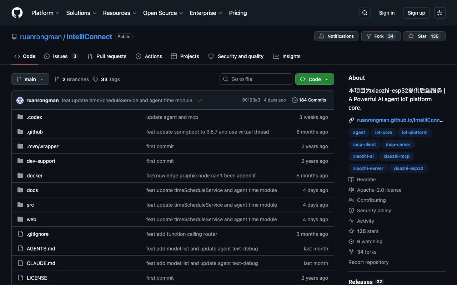The width and height of the screenshot is (457, 285).
Task: Expand the Platform menu
Action: (45, 13)
